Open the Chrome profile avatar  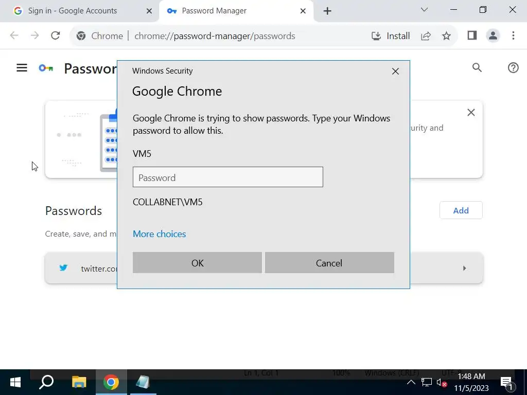493,35
